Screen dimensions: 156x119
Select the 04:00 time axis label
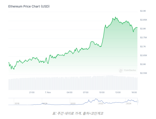click(x=69, y=92)
